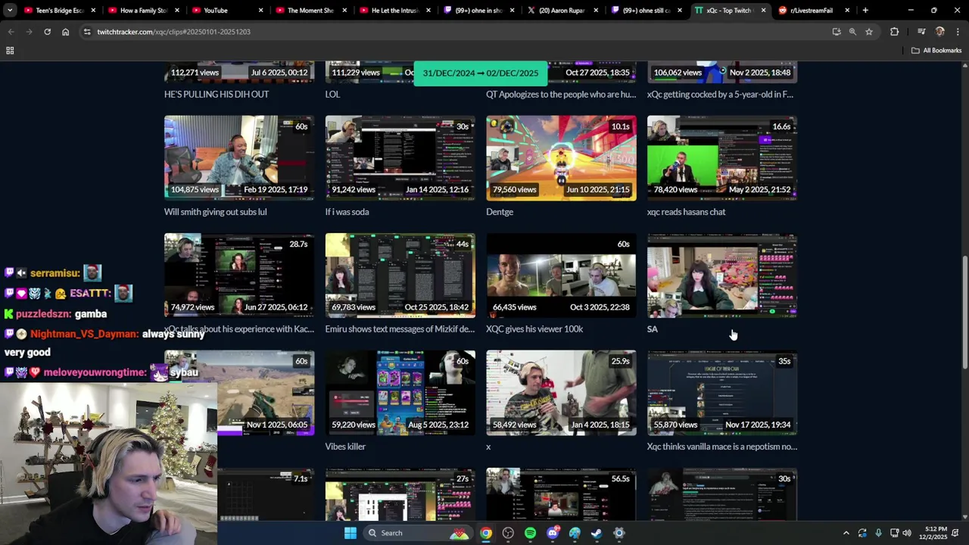Close the YouTube tab
Image resolution: width=969 pixels, height=545 pixels.
click(x=261, y=11)
